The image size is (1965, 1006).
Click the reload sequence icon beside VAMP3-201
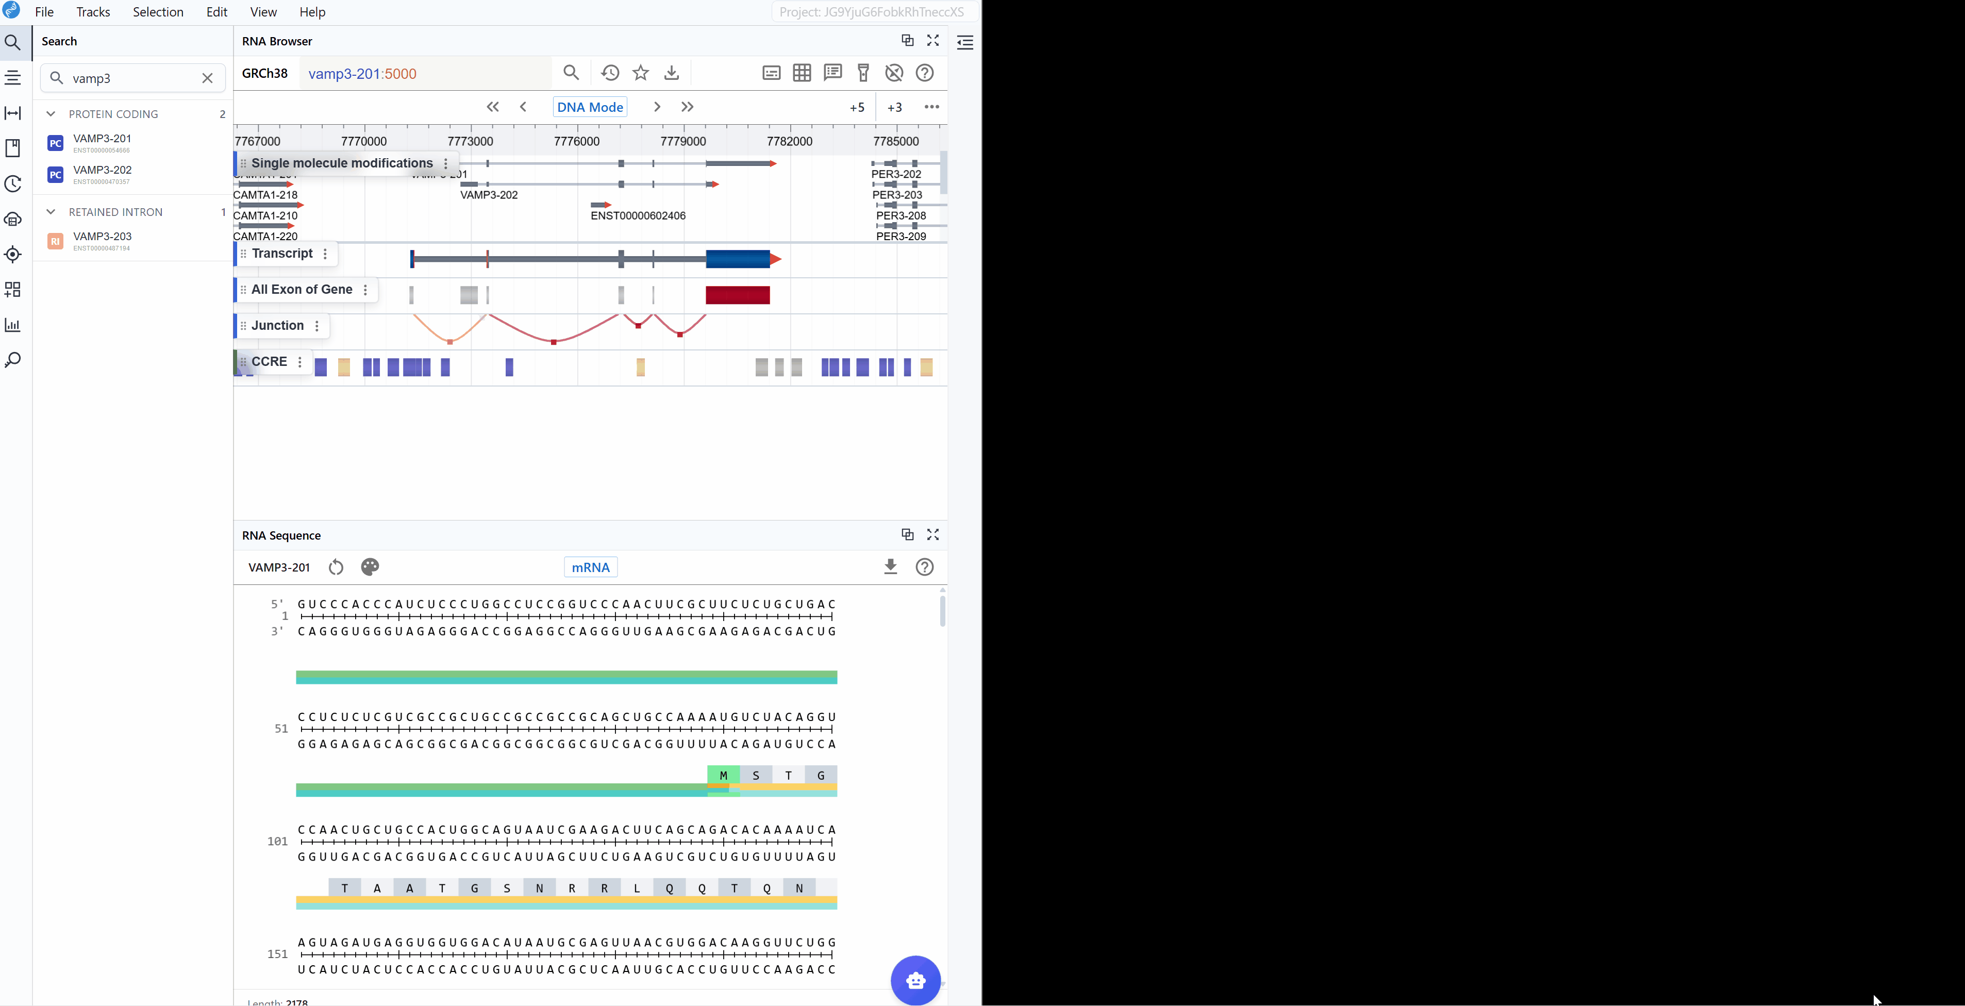click(x=336, y=567)
